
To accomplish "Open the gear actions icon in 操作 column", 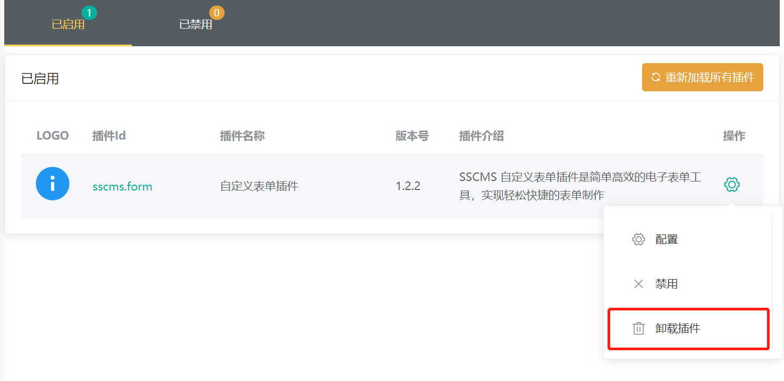I will tap(732, 185).
